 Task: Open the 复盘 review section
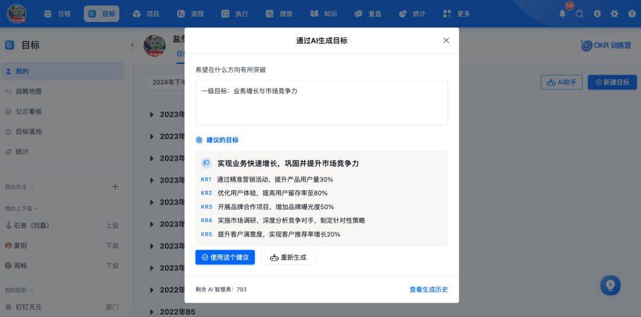click(368, 14)
